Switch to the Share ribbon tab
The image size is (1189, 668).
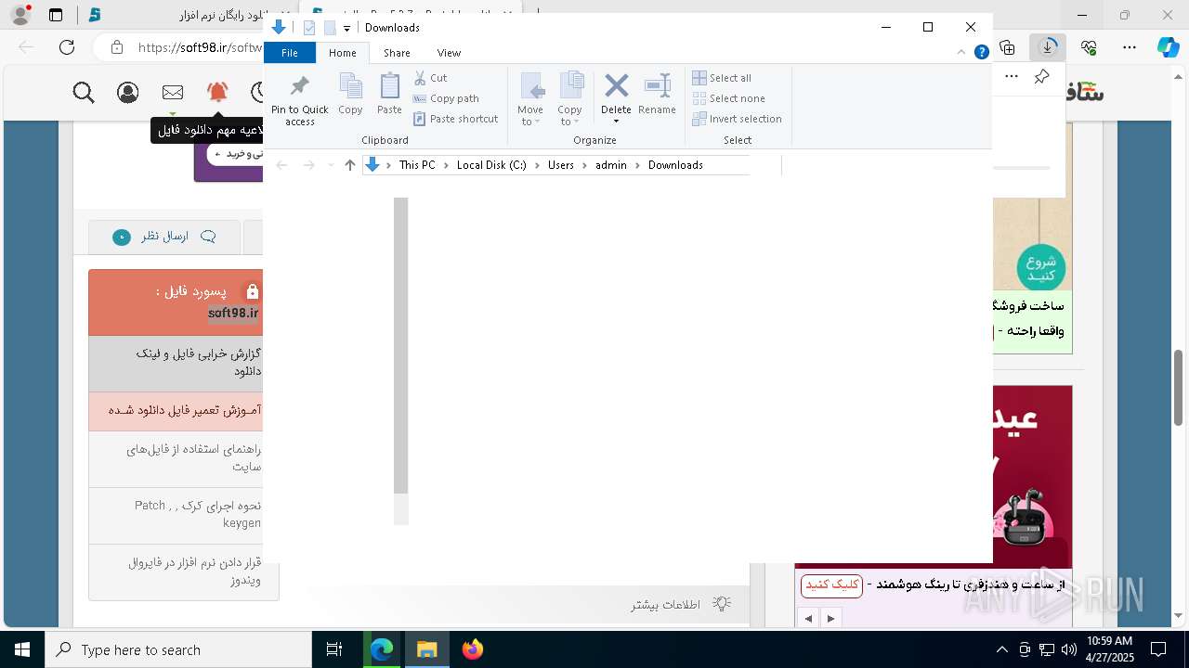point(397,53)
